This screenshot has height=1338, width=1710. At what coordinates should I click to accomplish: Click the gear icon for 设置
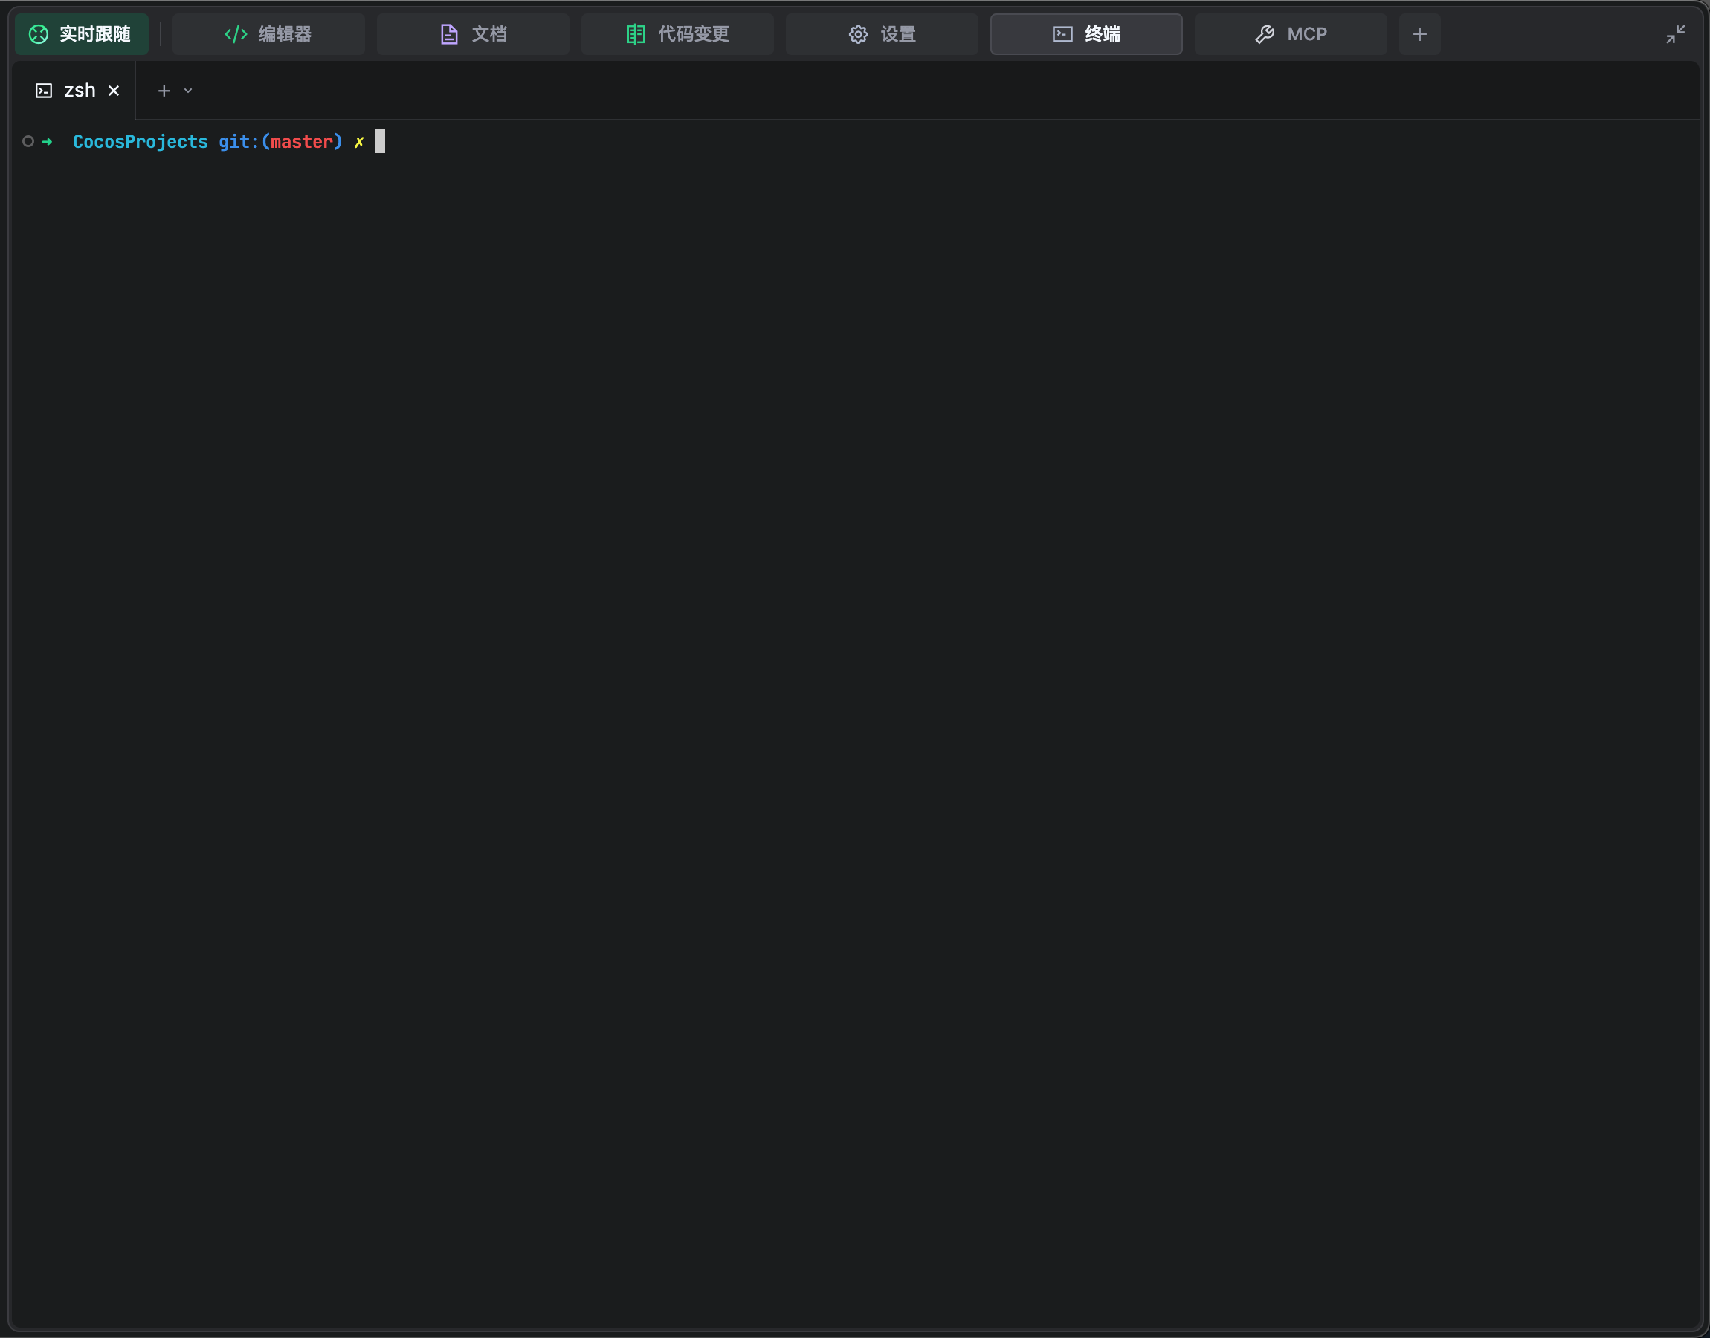(858, 33)
